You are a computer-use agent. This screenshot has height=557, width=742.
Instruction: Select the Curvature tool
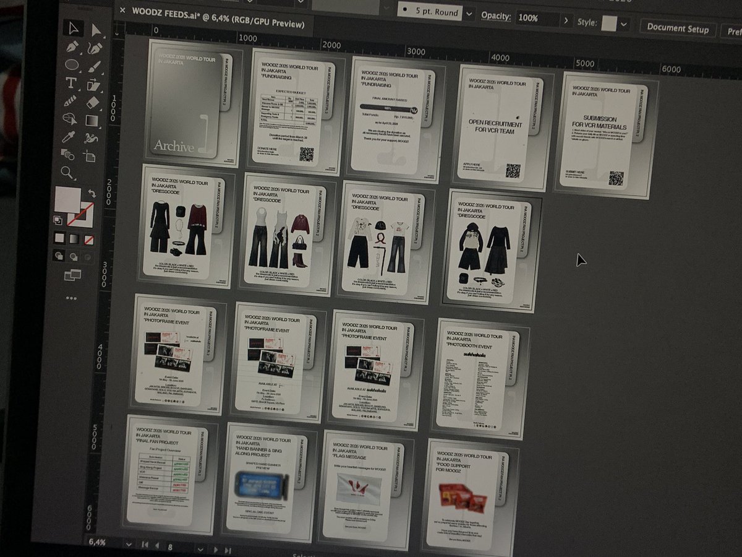tap(95, 48)
